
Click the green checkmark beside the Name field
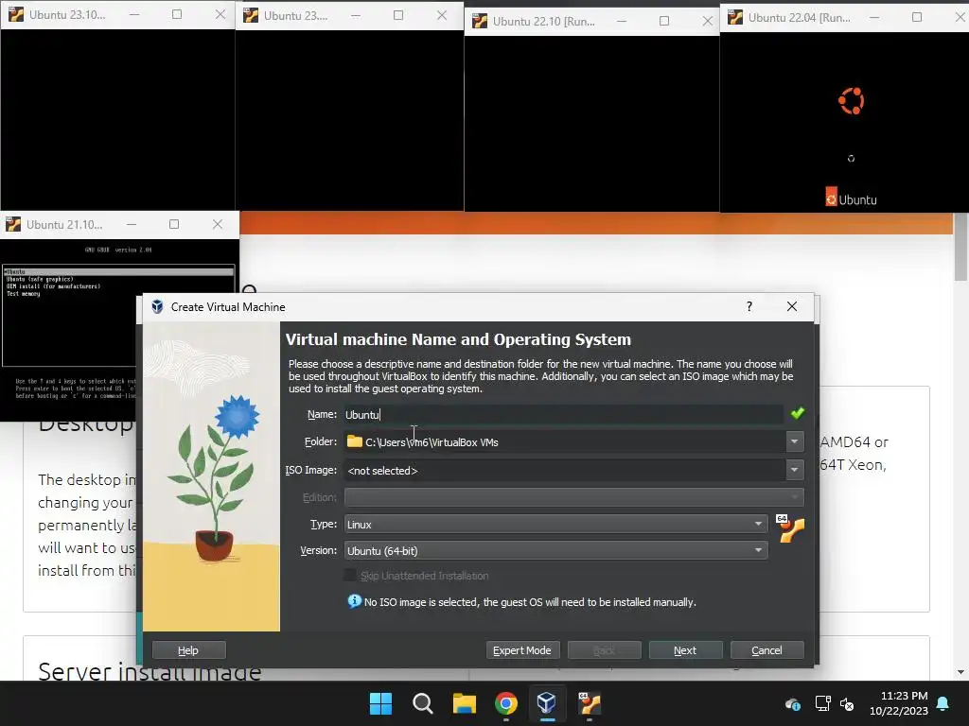click(797, 413)
